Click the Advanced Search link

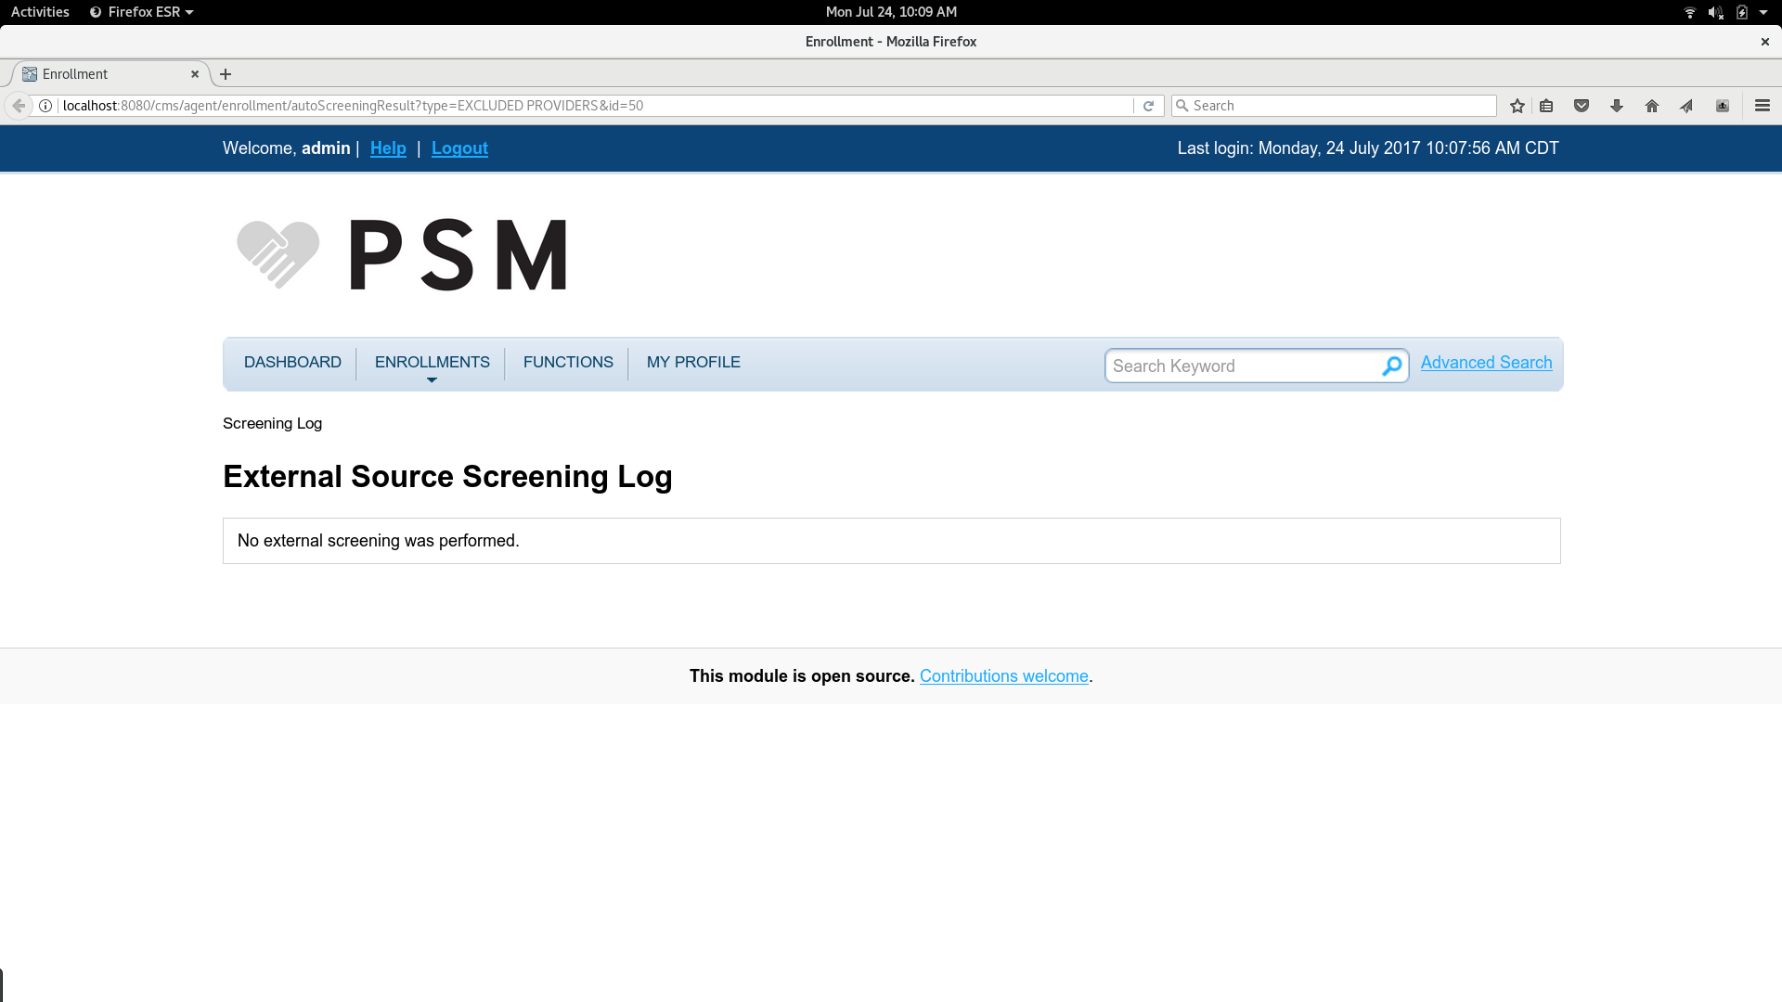click(x=1485, y=362)
